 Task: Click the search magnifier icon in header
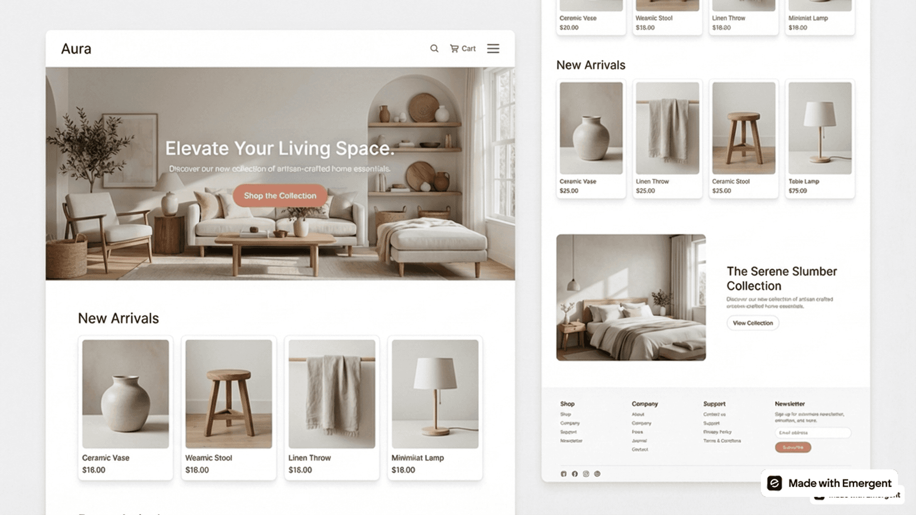click(x=434, y=49)
